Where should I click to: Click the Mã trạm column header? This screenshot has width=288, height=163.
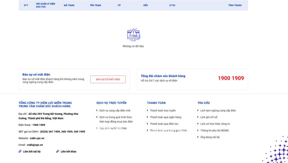(x=69, y=5)
